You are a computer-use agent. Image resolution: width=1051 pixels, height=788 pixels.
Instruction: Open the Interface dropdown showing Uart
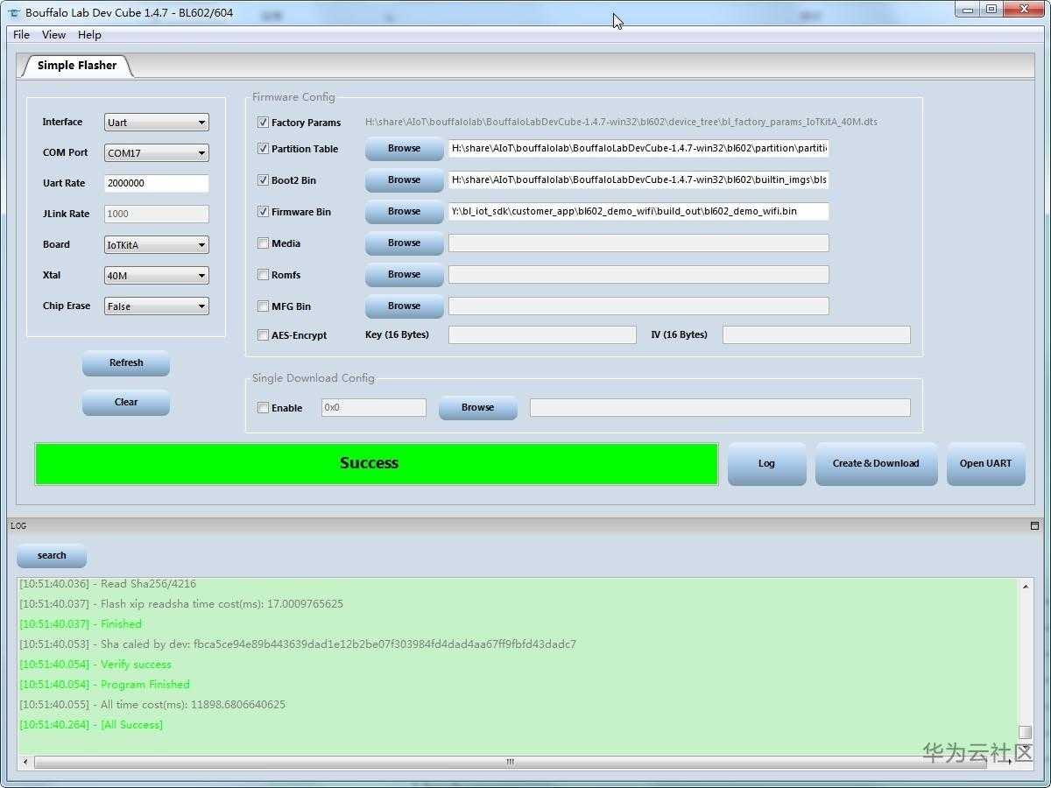[157, 123]
